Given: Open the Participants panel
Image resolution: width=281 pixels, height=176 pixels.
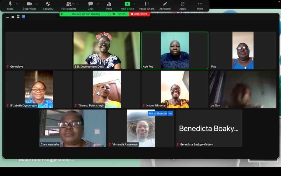Looking at the screenshot, I should click(x=69, y=4).
